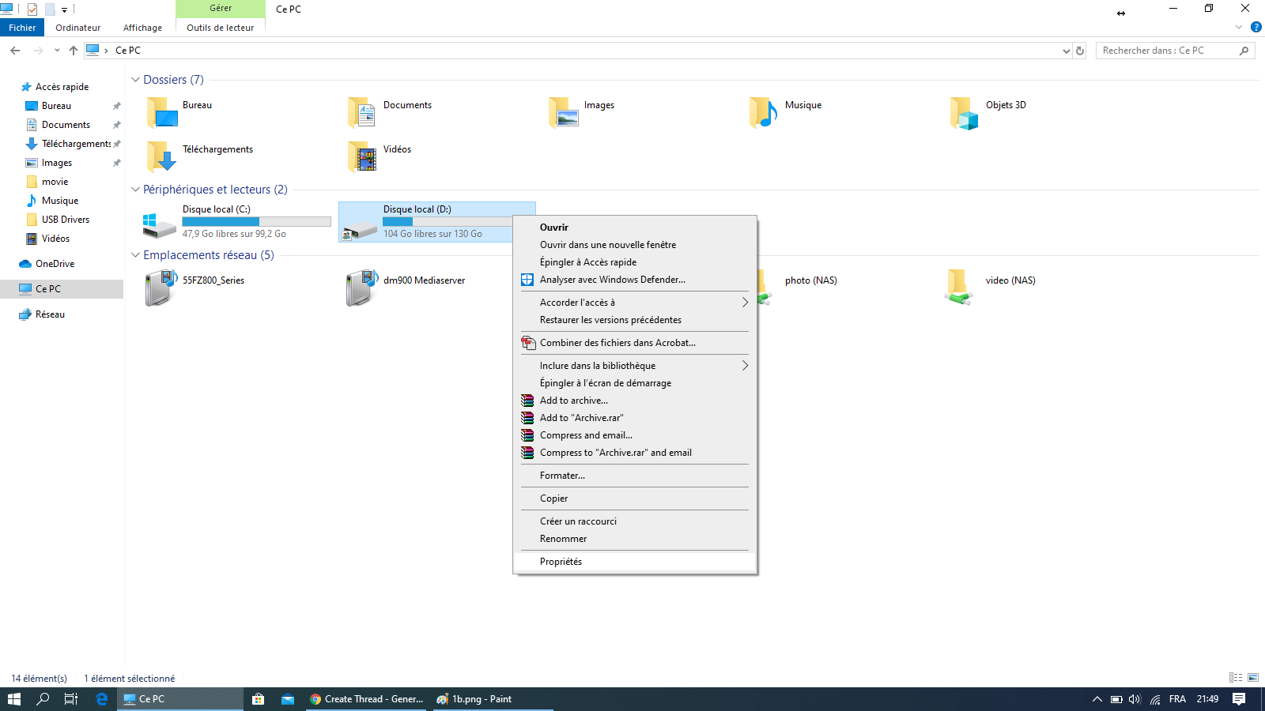Click the Disque local (C:) usage bar

[x=256, y=222]
